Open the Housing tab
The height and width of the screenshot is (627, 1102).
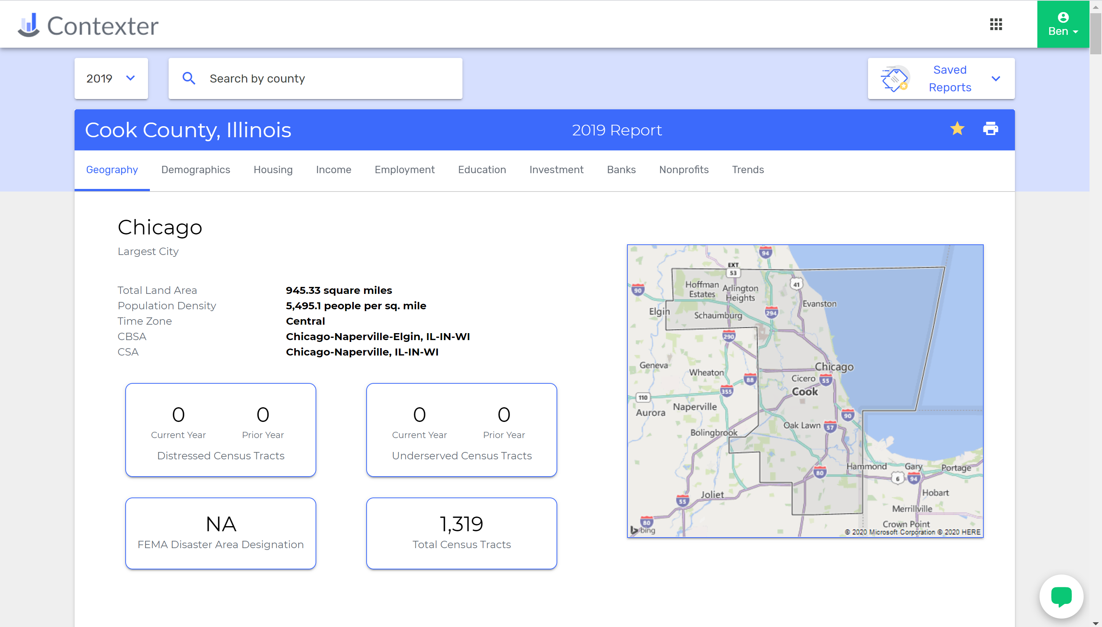[273, 169]
